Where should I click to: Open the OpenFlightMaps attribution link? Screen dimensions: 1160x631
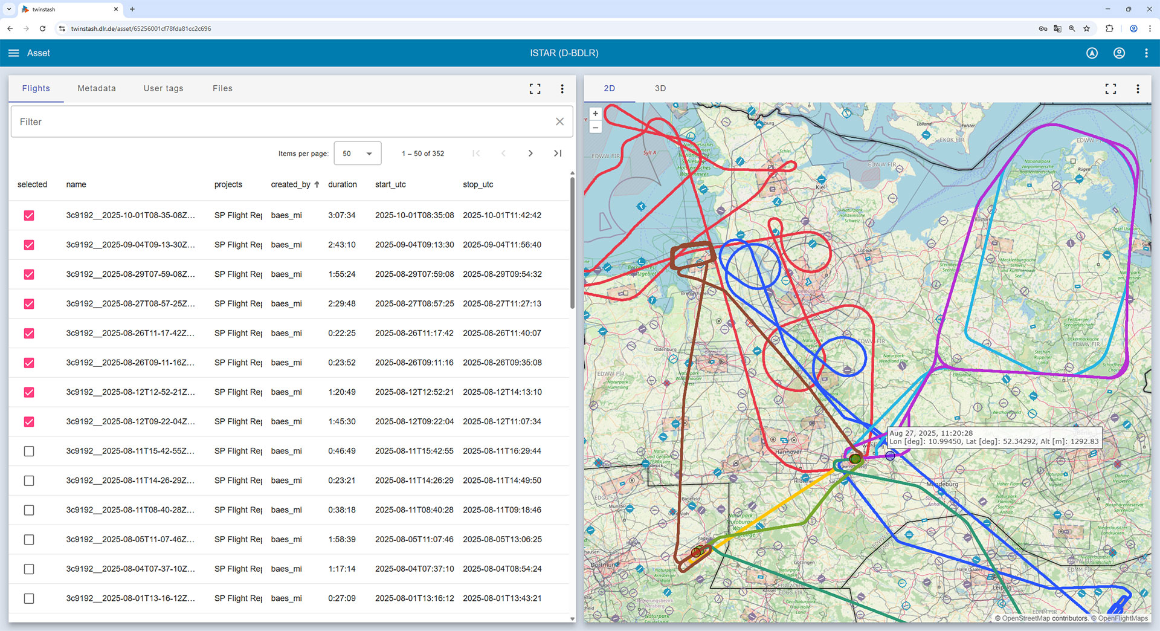[x=1123, y=618]
